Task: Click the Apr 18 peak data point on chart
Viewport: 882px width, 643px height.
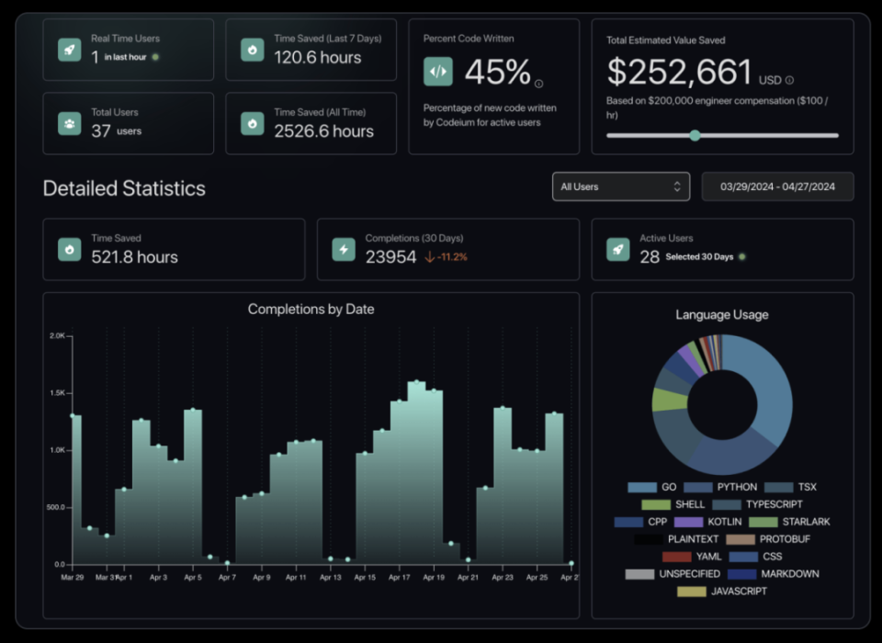Action: [416, 382]
